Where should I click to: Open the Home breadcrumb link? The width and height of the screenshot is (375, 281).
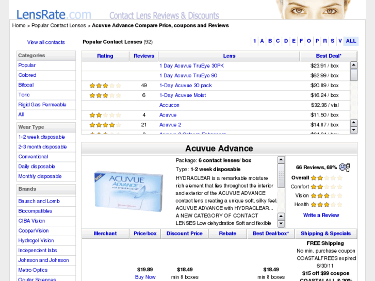(x=19, y=25)
